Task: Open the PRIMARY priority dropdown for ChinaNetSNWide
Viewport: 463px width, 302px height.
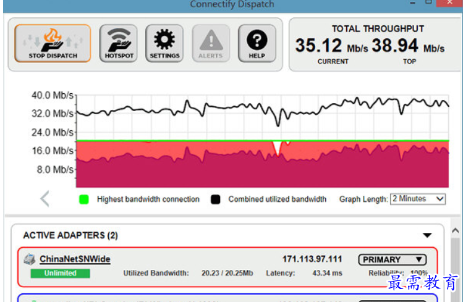Action: tap(393, 259)
